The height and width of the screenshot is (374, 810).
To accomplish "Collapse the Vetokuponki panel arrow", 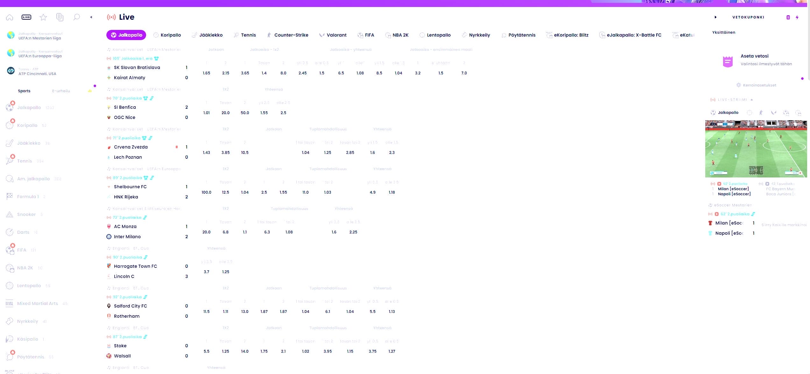I will [715, 17].
